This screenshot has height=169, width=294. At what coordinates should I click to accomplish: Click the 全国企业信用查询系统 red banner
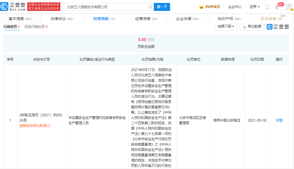click(44, 7)
